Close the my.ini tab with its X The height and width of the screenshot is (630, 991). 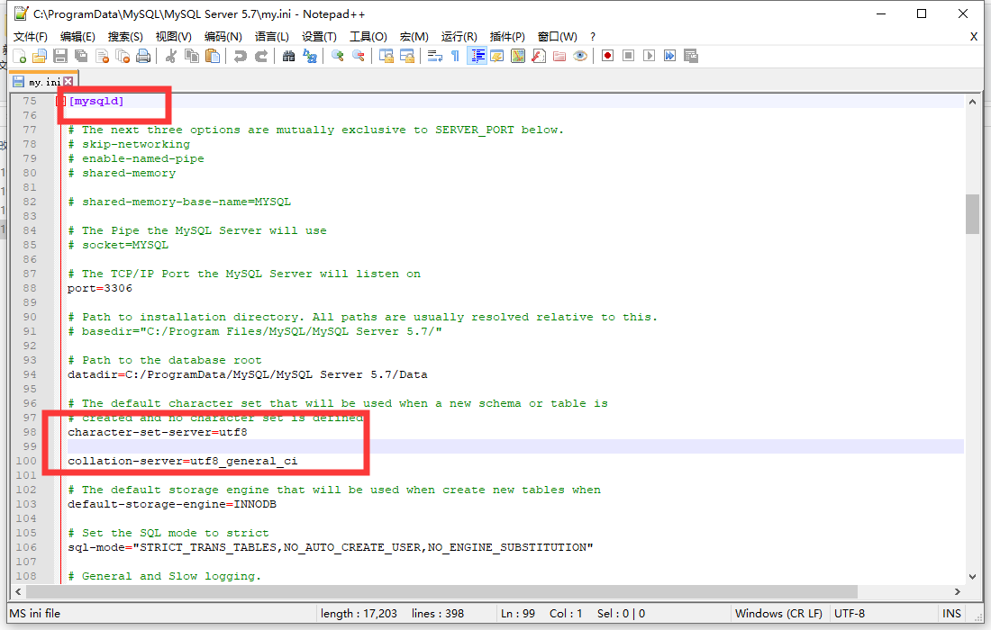(x=68, y=81)
